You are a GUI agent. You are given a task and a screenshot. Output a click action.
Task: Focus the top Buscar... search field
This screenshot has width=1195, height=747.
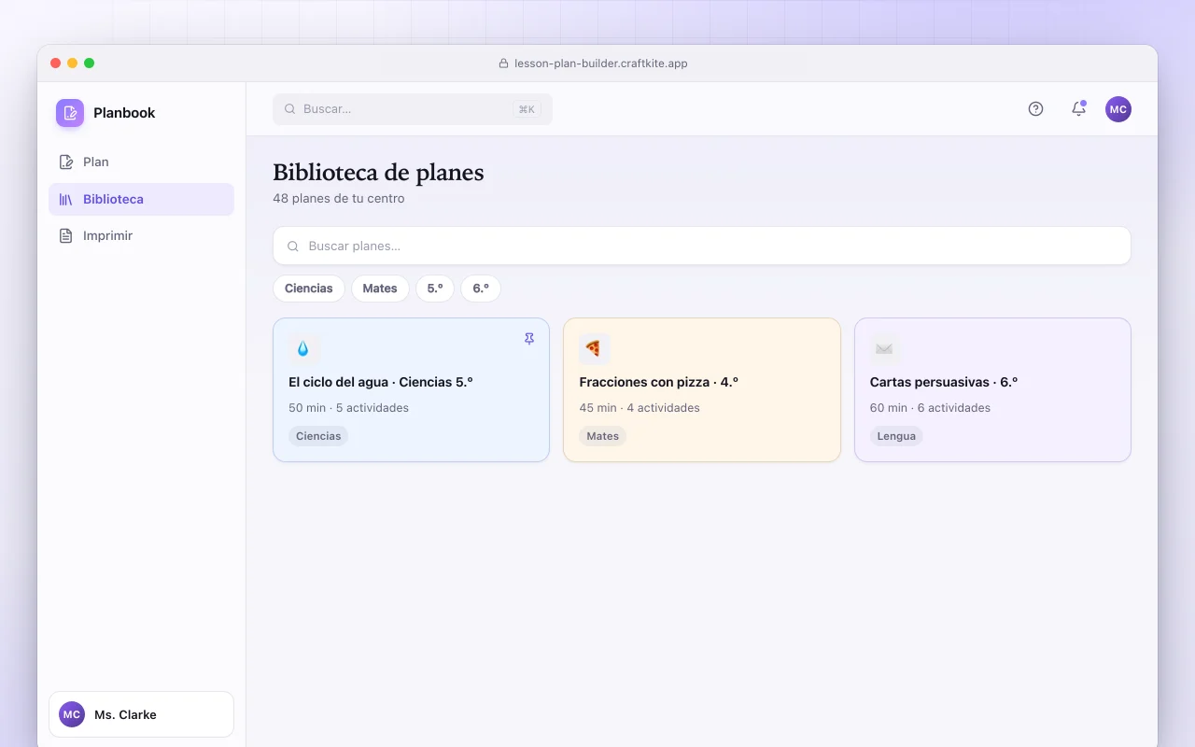(413, 109)
